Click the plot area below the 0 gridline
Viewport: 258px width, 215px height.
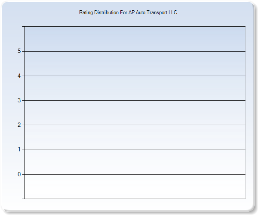[135, 187]
